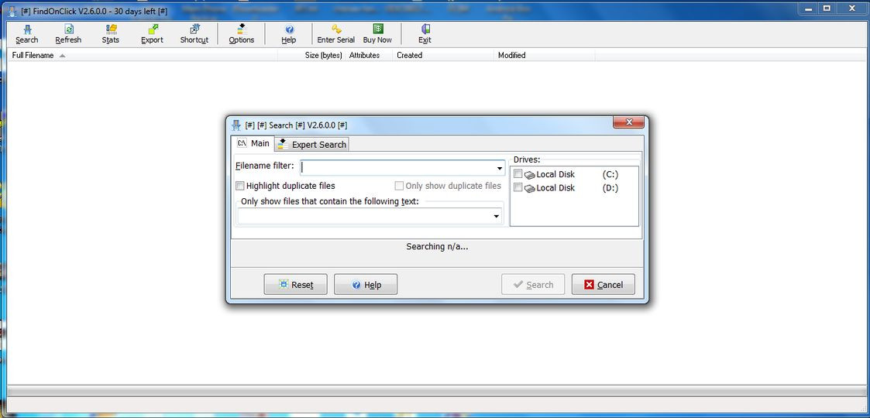Click the dialog Search button
Image resolution: width=870 pixels, height=418 pixels.
point(533,284)
